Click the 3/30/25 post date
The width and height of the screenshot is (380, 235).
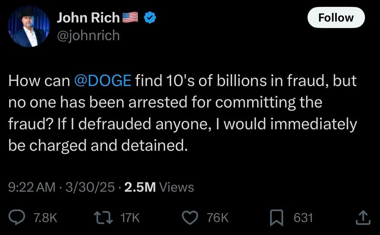(x=89, y=187)
